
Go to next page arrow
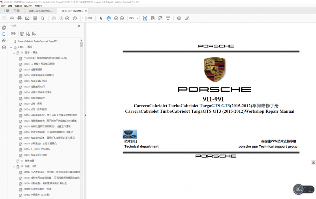click(x=67, y=18)
